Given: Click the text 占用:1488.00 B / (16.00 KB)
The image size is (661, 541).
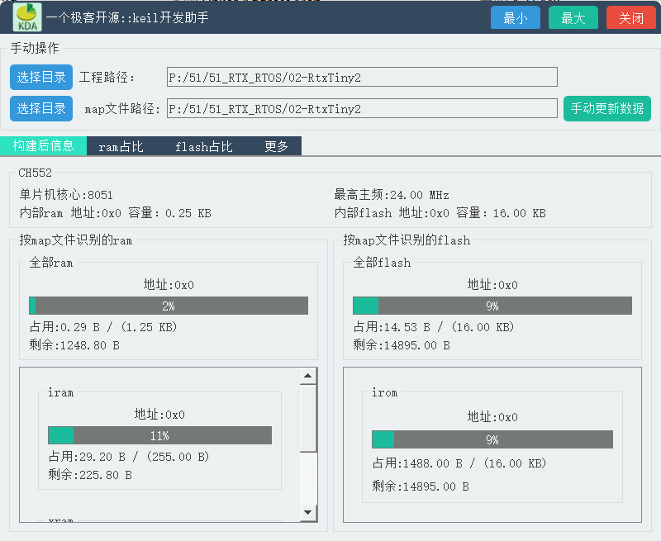Looking at the screenshot, I should pyautogui.click(x=459, y=463).
